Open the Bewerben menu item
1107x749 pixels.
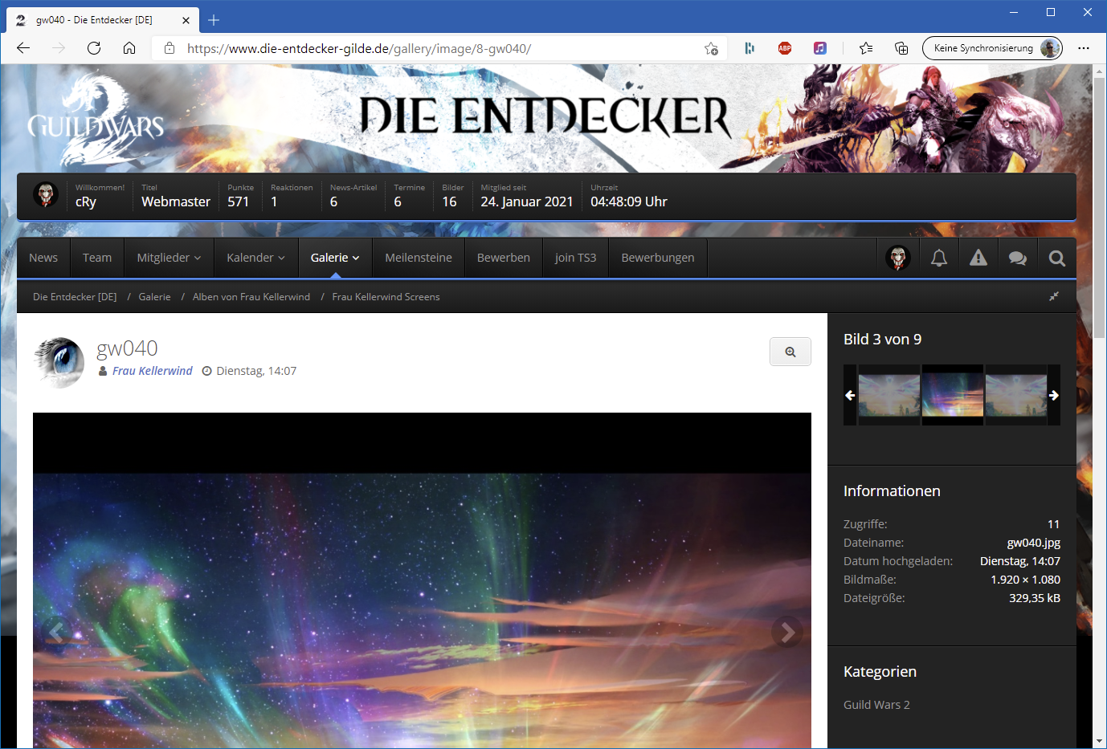coord(504,258)
